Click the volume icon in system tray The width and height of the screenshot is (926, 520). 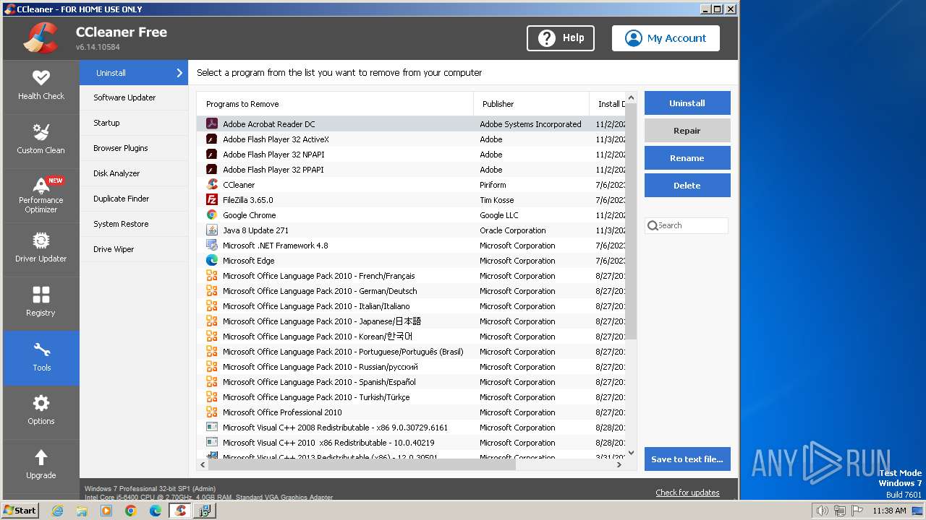click(822, 511)
